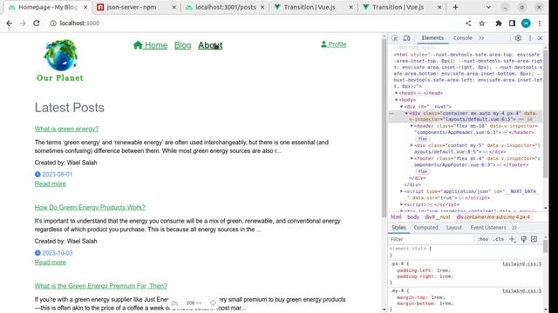Image resolution: width=558 pixels, height=313 pixels.
Task: Click the browser forward arrow
Action: [23, 23]
